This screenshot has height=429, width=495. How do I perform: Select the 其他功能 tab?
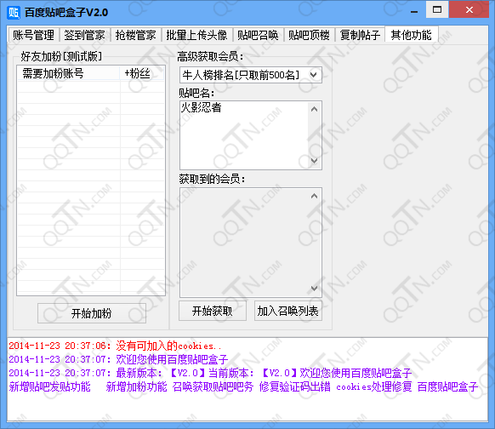point(412,34)
